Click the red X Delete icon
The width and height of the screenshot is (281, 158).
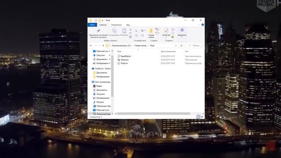coord(142,31)
